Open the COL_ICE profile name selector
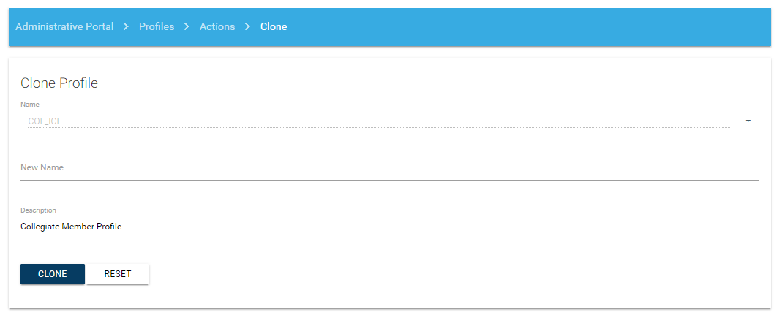Image resolution: width=782 pixels, height=315 pixels. pyautogui.click(x=366, y=121)
